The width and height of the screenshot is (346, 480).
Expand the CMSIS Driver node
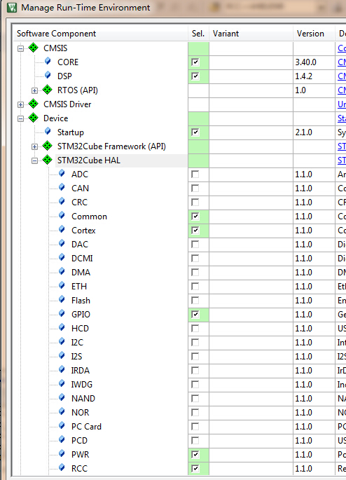point(20,104)
